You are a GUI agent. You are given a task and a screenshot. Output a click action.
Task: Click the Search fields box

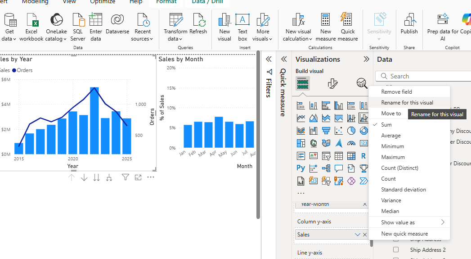coord(423,76)
